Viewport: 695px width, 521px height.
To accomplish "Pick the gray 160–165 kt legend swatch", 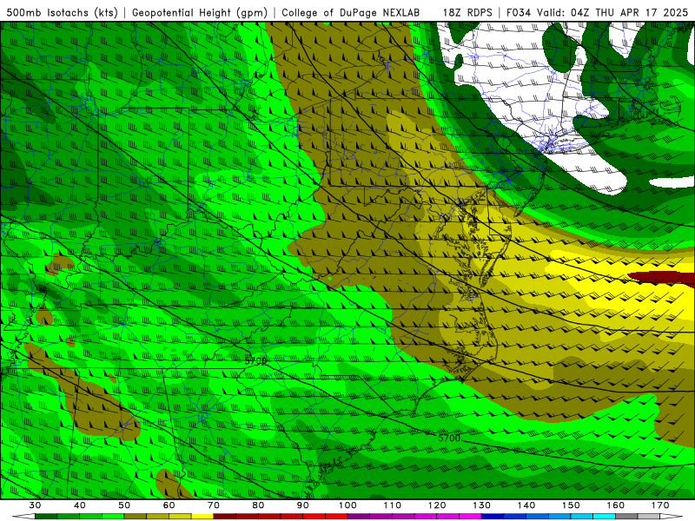I will click(626, 517).
